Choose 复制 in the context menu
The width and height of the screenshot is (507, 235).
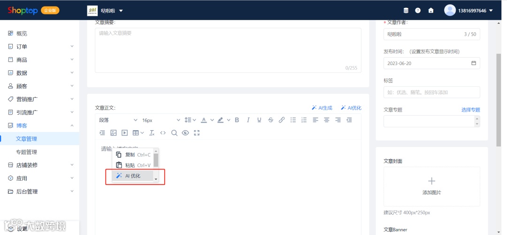tap(132, 155)
